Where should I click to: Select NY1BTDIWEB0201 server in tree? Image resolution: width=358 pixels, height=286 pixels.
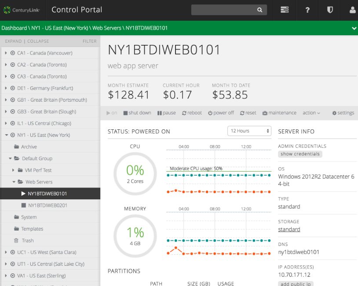pyautogui.click(x=50, y=205)
